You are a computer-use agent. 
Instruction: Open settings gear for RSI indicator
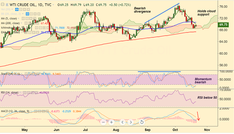[x=29, y=92]
